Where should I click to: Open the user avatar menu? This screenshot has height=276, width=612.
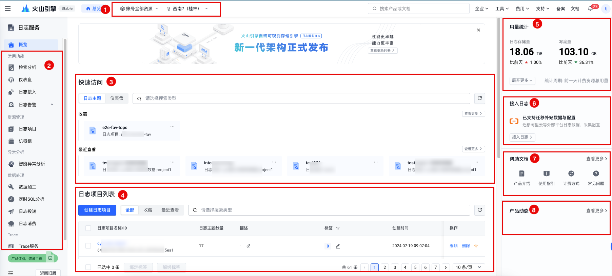tap(606, 9)
